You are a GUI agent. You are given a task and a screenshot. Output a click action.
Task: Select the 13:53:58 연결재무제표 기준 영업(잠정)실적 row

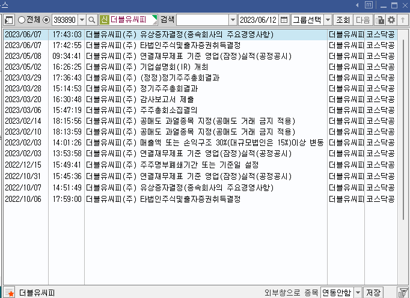click(x=200, y=153)
